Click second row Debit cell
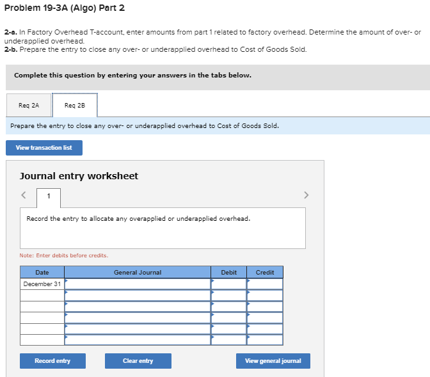 click(x=228, y=296)
